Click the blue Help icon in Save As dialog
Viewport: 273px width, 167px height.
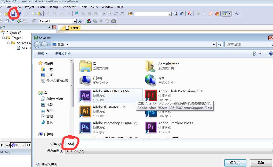pos(271,54)
